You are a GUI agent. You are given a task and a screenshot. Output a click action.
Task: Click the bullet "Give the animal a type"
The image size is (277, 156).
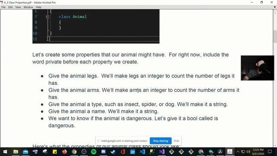138,104
